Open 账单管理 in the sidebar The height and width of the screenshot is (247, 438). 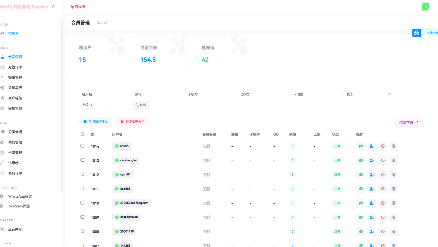coord(15,77)
